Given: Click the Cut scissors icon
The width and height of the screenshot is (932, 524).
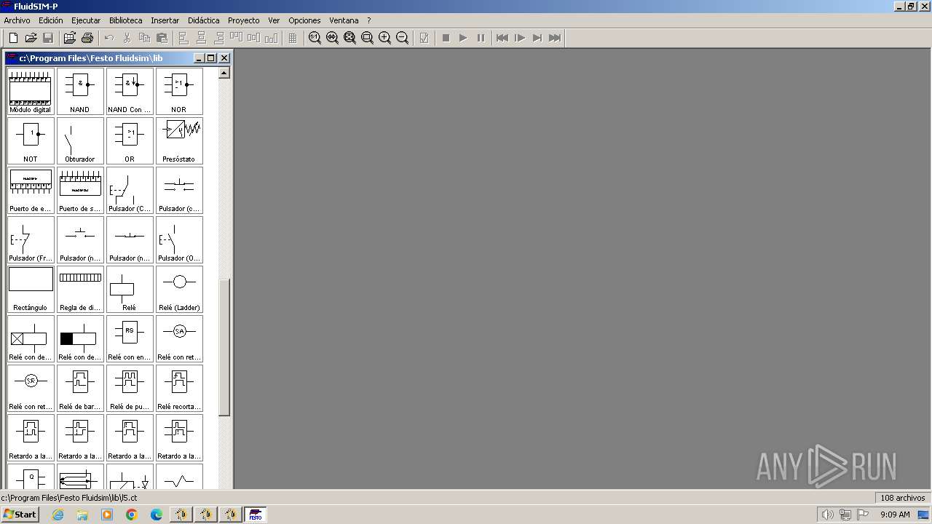Looking at the screenshot, I should [127, 38].
